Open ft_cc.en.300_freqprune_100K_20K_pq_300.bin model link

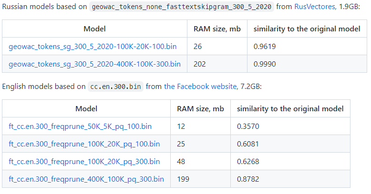(x=84, y=162)
